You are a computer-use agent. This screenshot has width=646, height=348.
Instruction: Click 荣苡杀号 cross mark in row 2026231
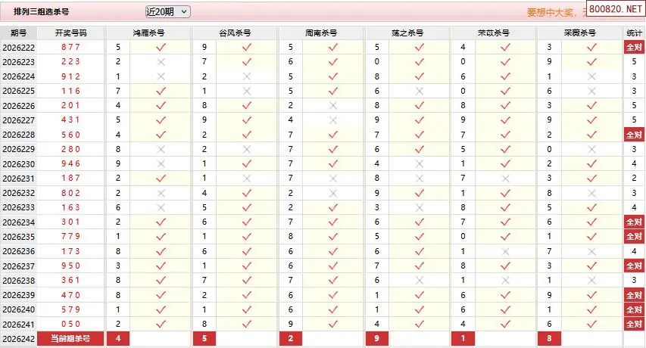(x=505, y=179)
